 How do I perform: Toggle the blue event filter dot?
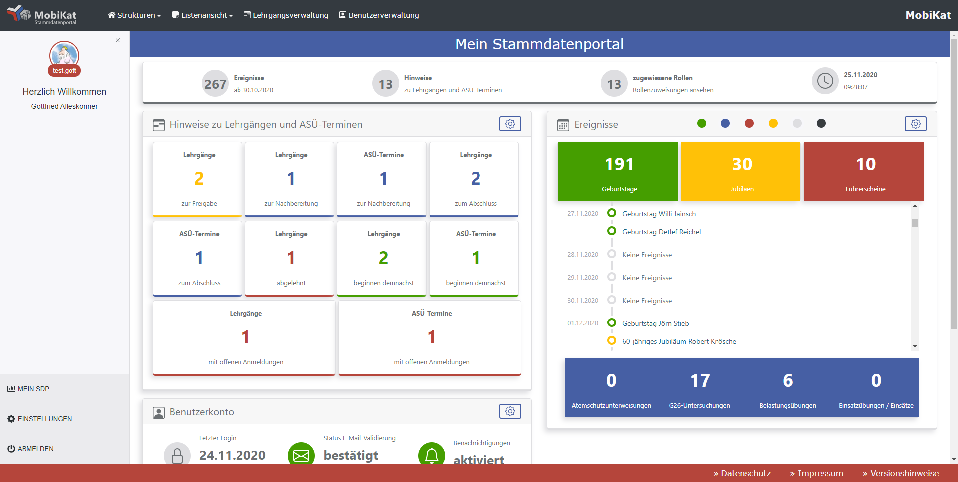point(725,123)
